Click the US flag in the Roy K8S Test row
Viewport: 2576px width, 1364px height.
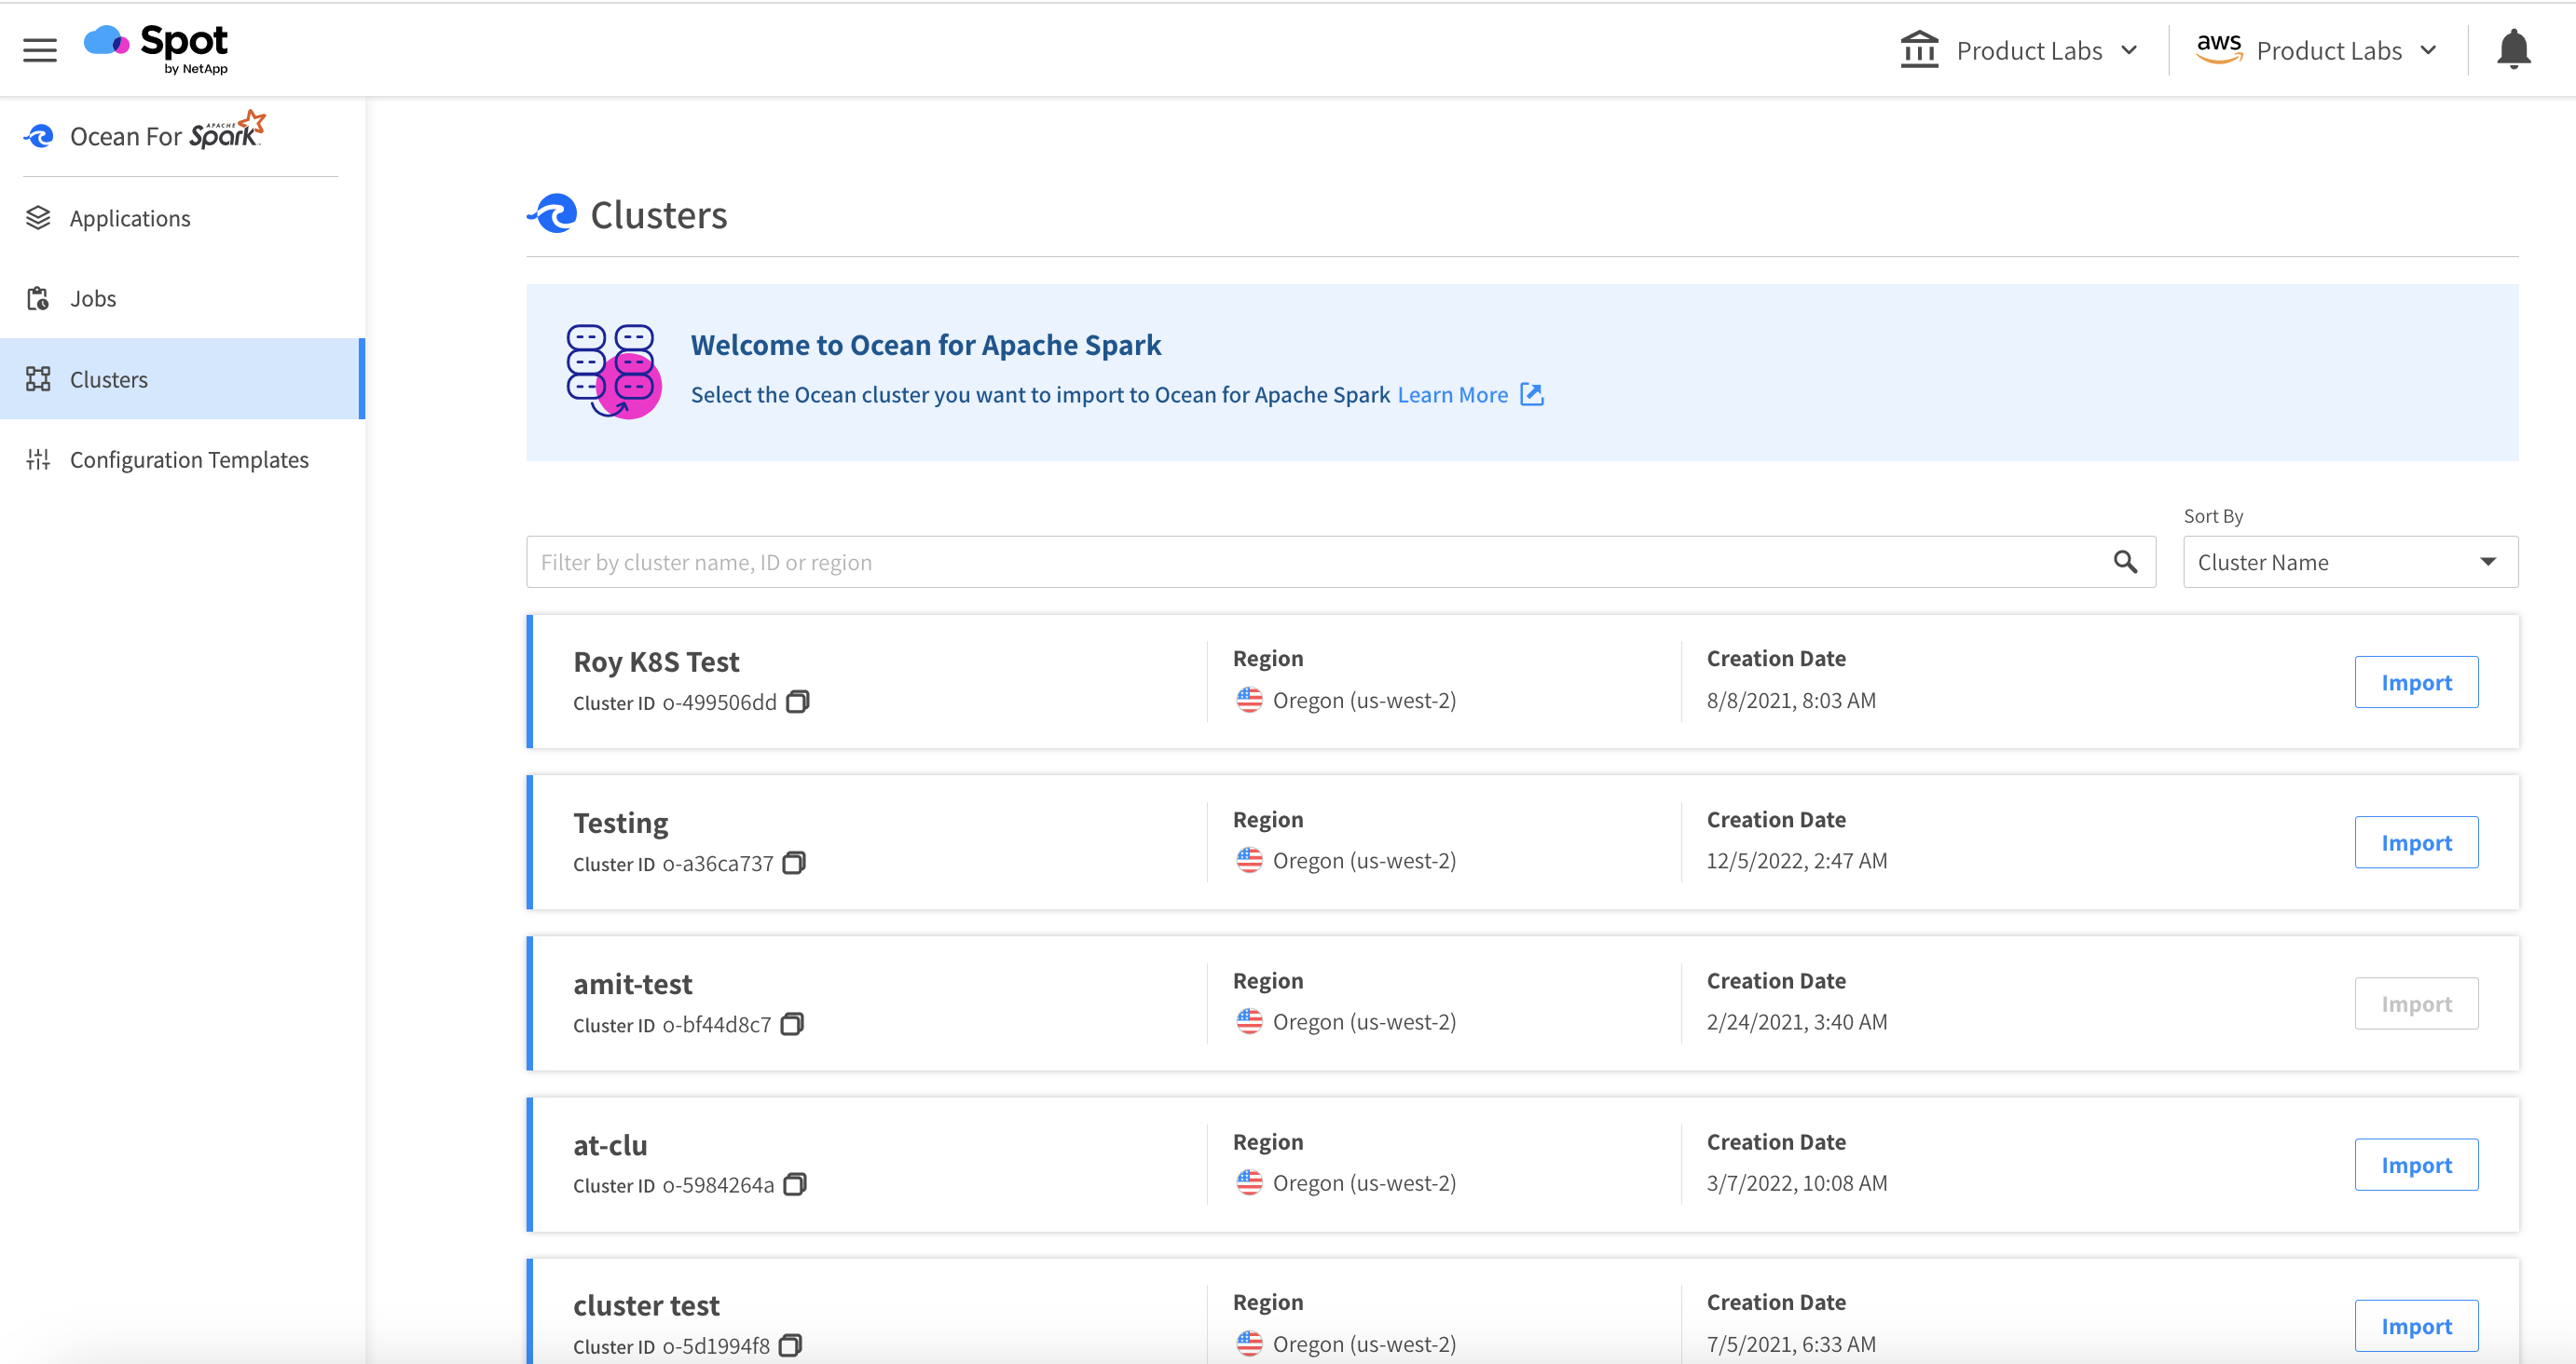pos(1249,700)
